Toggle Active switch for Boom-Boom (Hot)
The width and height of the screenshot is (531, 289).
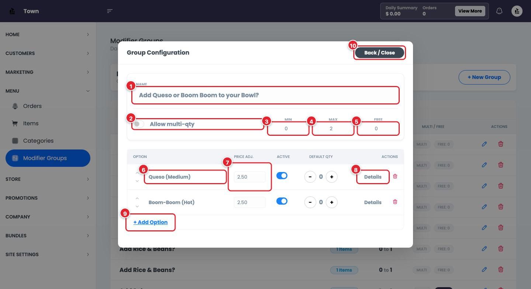point(282,201)
